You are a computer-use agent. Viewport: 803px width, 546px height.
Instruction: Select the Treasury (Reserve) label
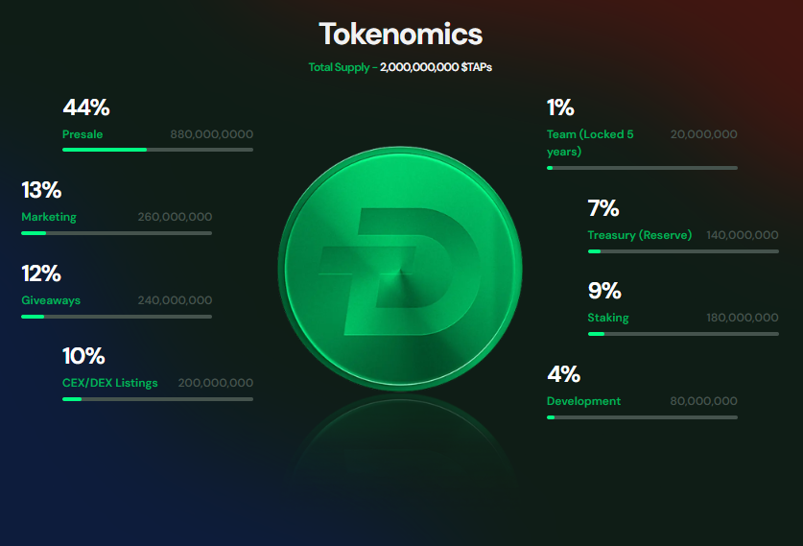tap(639, 235)
